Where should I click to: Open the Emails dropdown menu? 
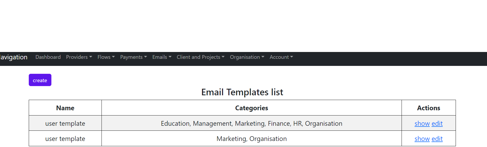[162, 57]
